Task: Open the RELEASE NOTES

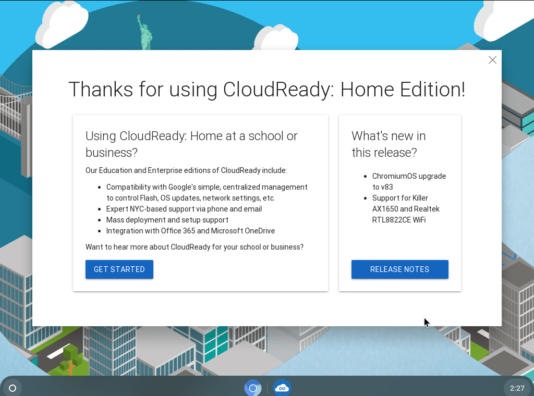Action: point(399,269)
